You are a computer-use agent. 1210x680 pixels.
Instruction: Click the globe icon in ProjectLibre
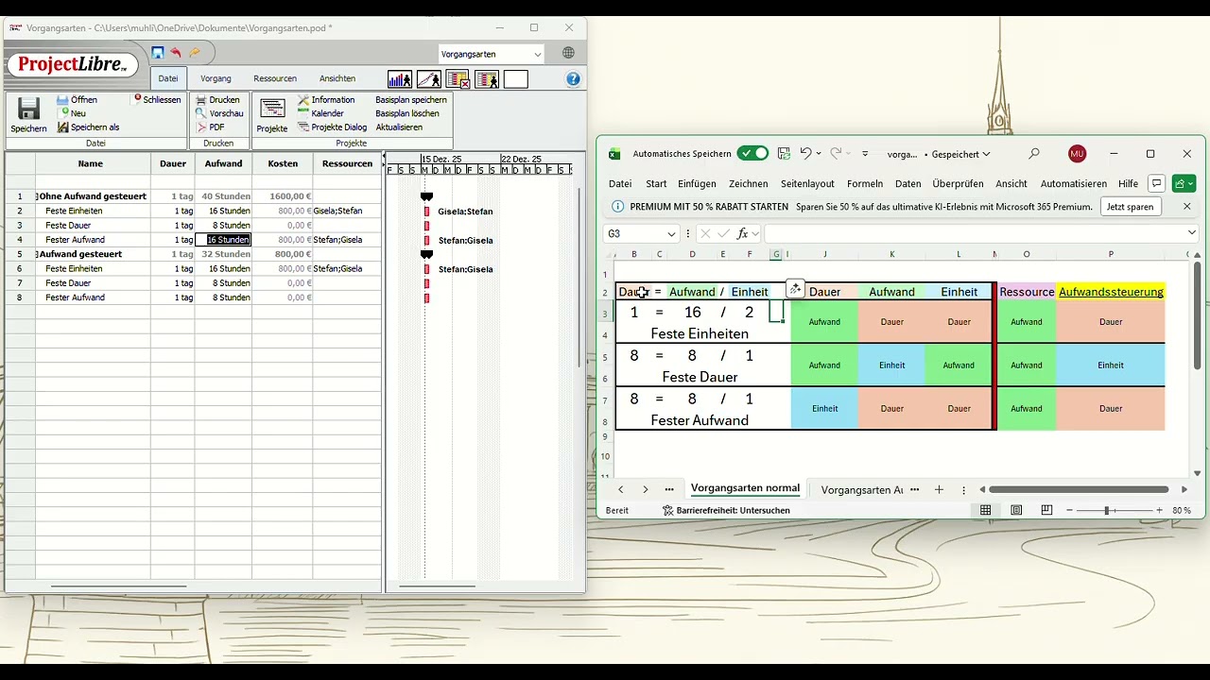tap(568, 54)
